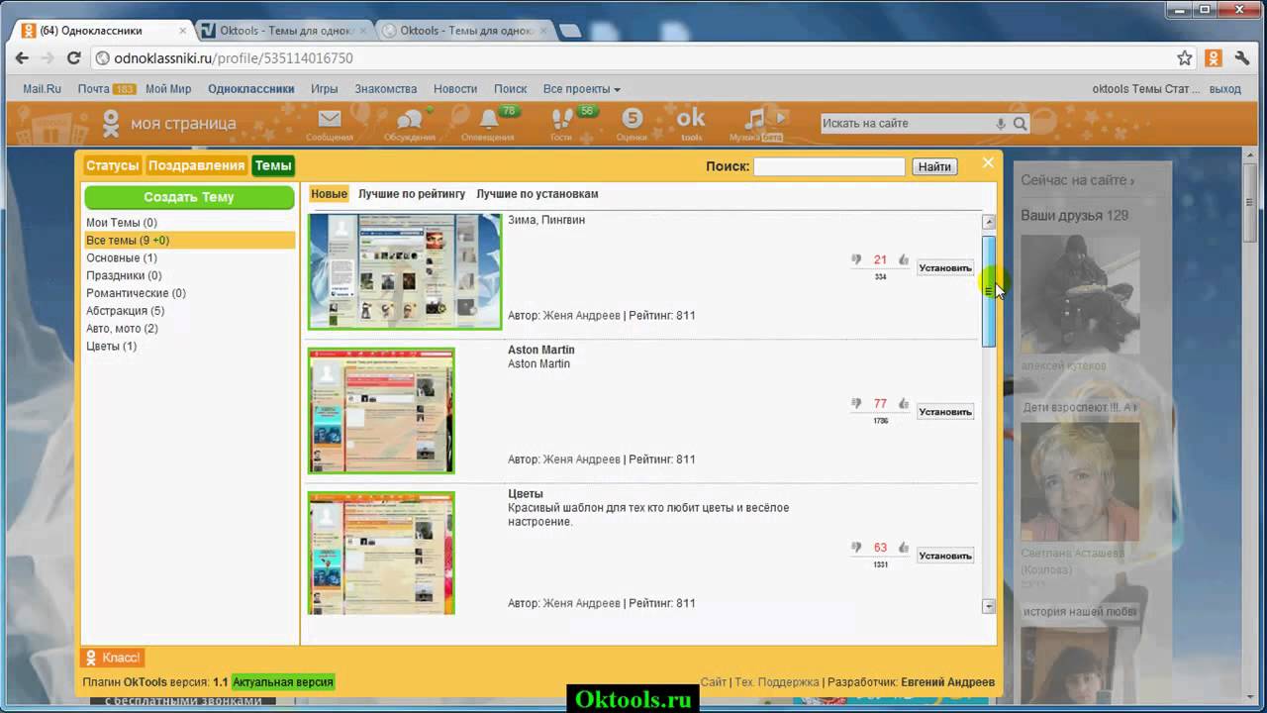The height and width of the screenshot is (713, 1267).
Task: Click the microphone icon in search field
Action: 1001,124
